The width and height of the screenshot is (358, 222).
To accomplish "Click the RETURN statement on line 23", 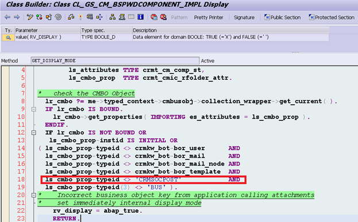I will coord(66,219).
